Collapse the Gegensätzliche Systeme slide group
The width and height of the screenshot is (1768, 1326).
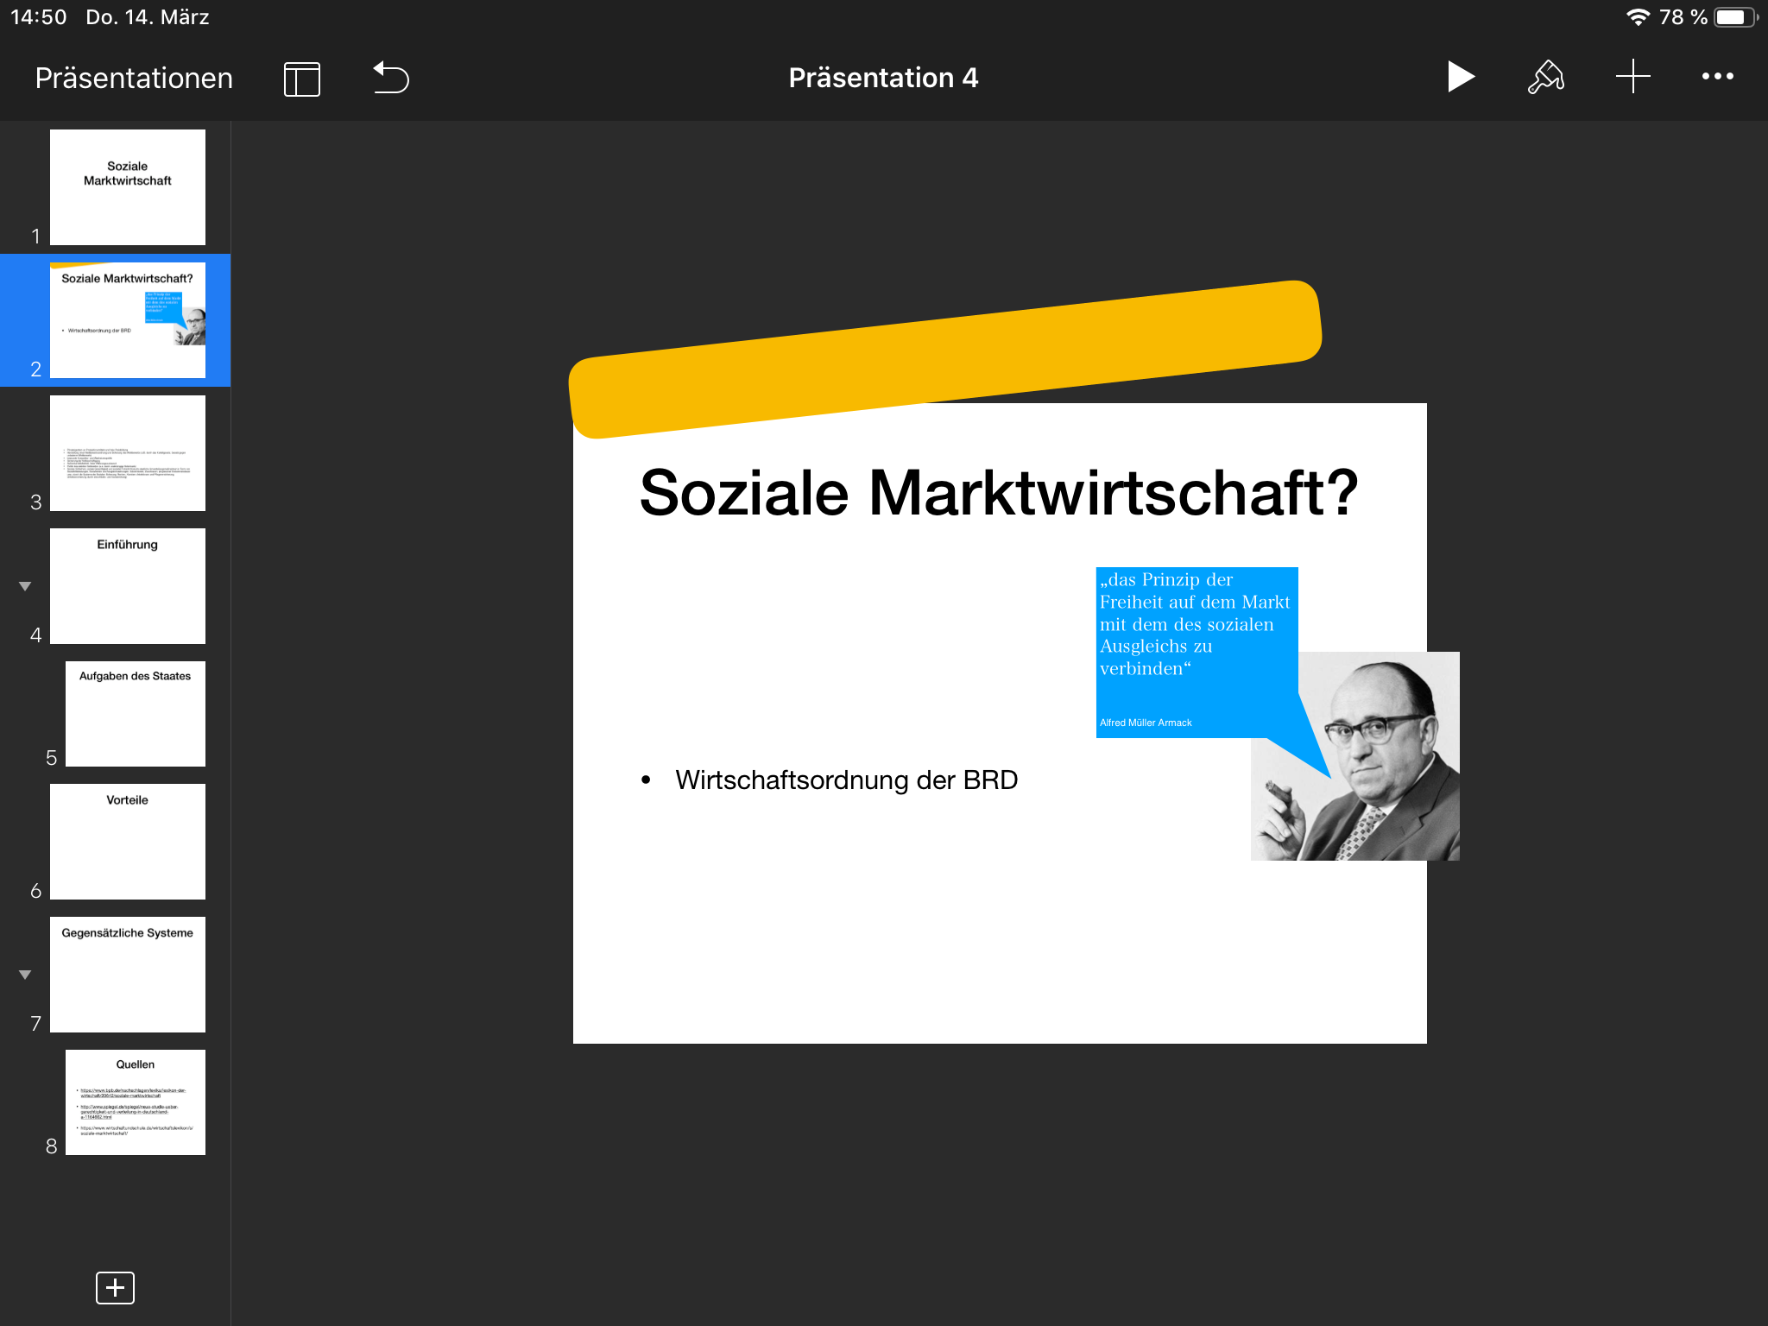pos(25,975)
